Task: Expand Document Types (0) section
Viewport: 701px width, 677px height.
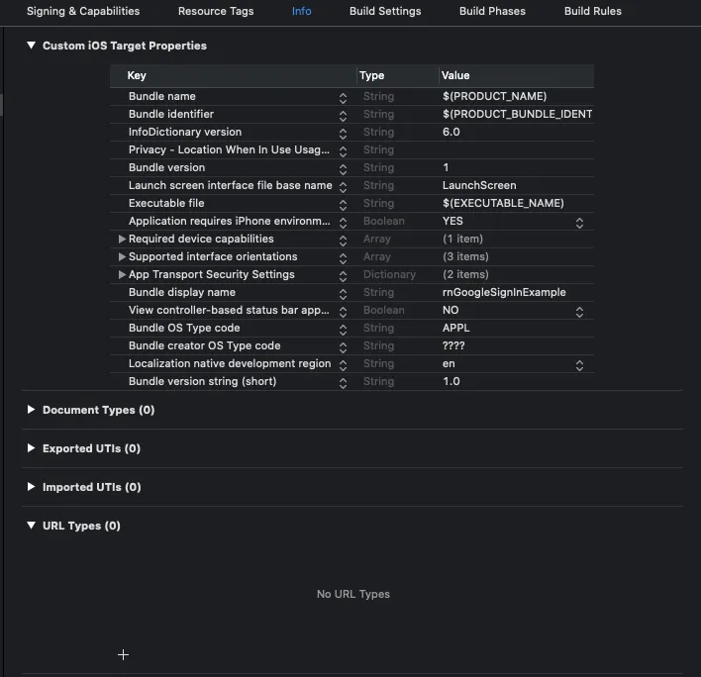Action: [x=31, y=410]
